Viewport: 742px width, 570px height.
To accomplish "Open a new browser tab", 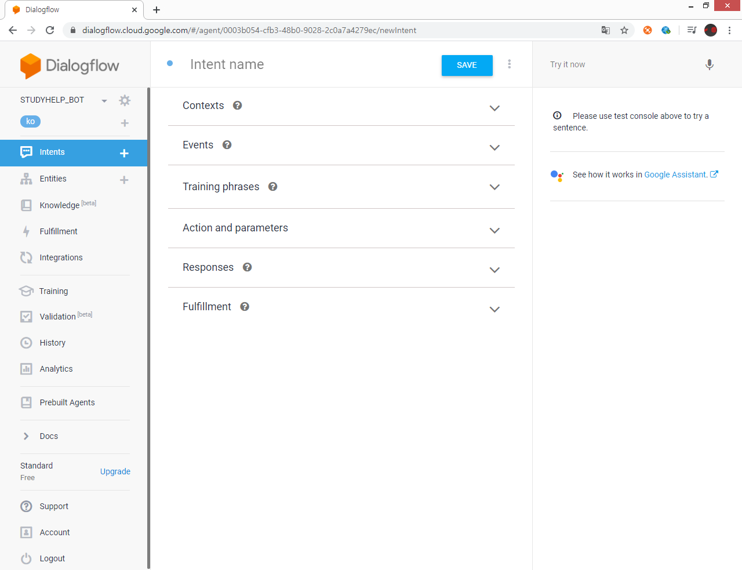I will (x=157, y=10).
